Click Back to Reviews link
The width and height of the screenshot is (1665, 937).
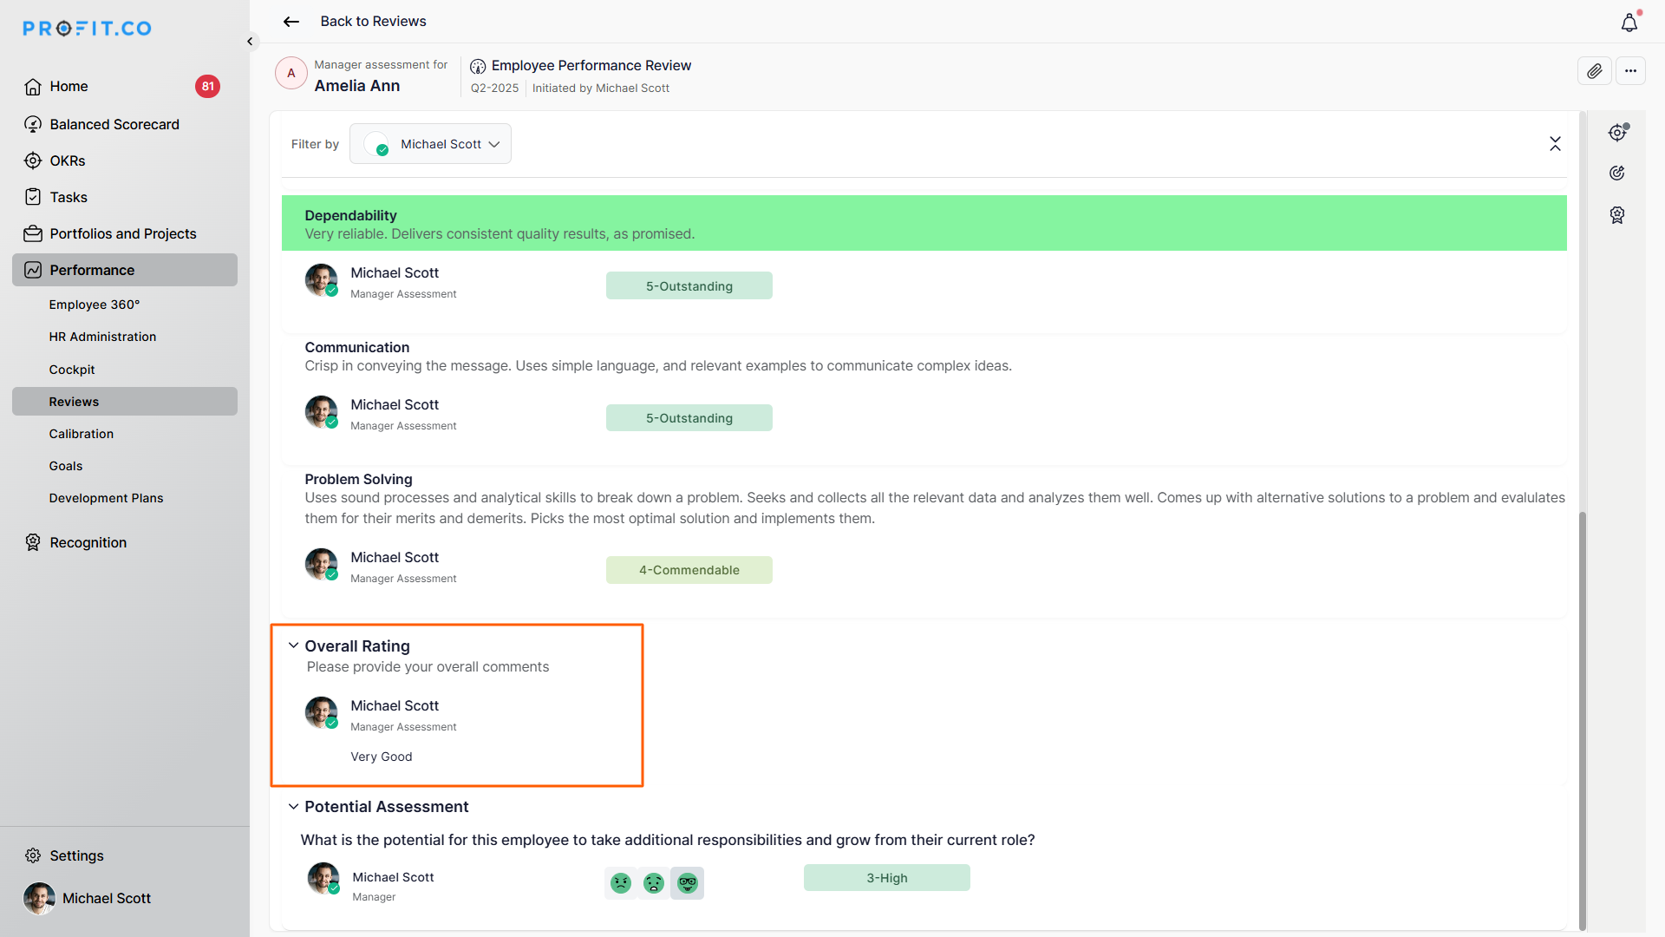pyautogui.click(x=373, y=22)
